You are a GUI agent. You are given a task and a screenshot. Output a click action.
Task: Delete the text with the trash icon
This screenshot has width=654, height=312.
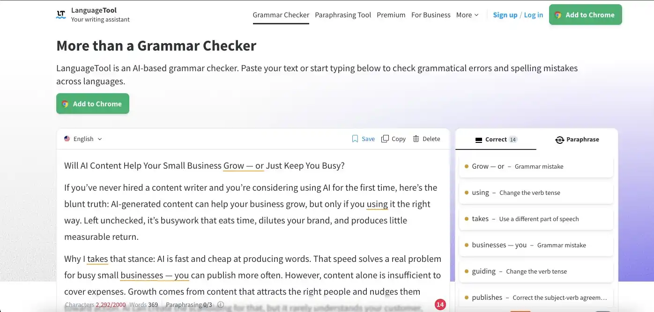pos(426,139)
